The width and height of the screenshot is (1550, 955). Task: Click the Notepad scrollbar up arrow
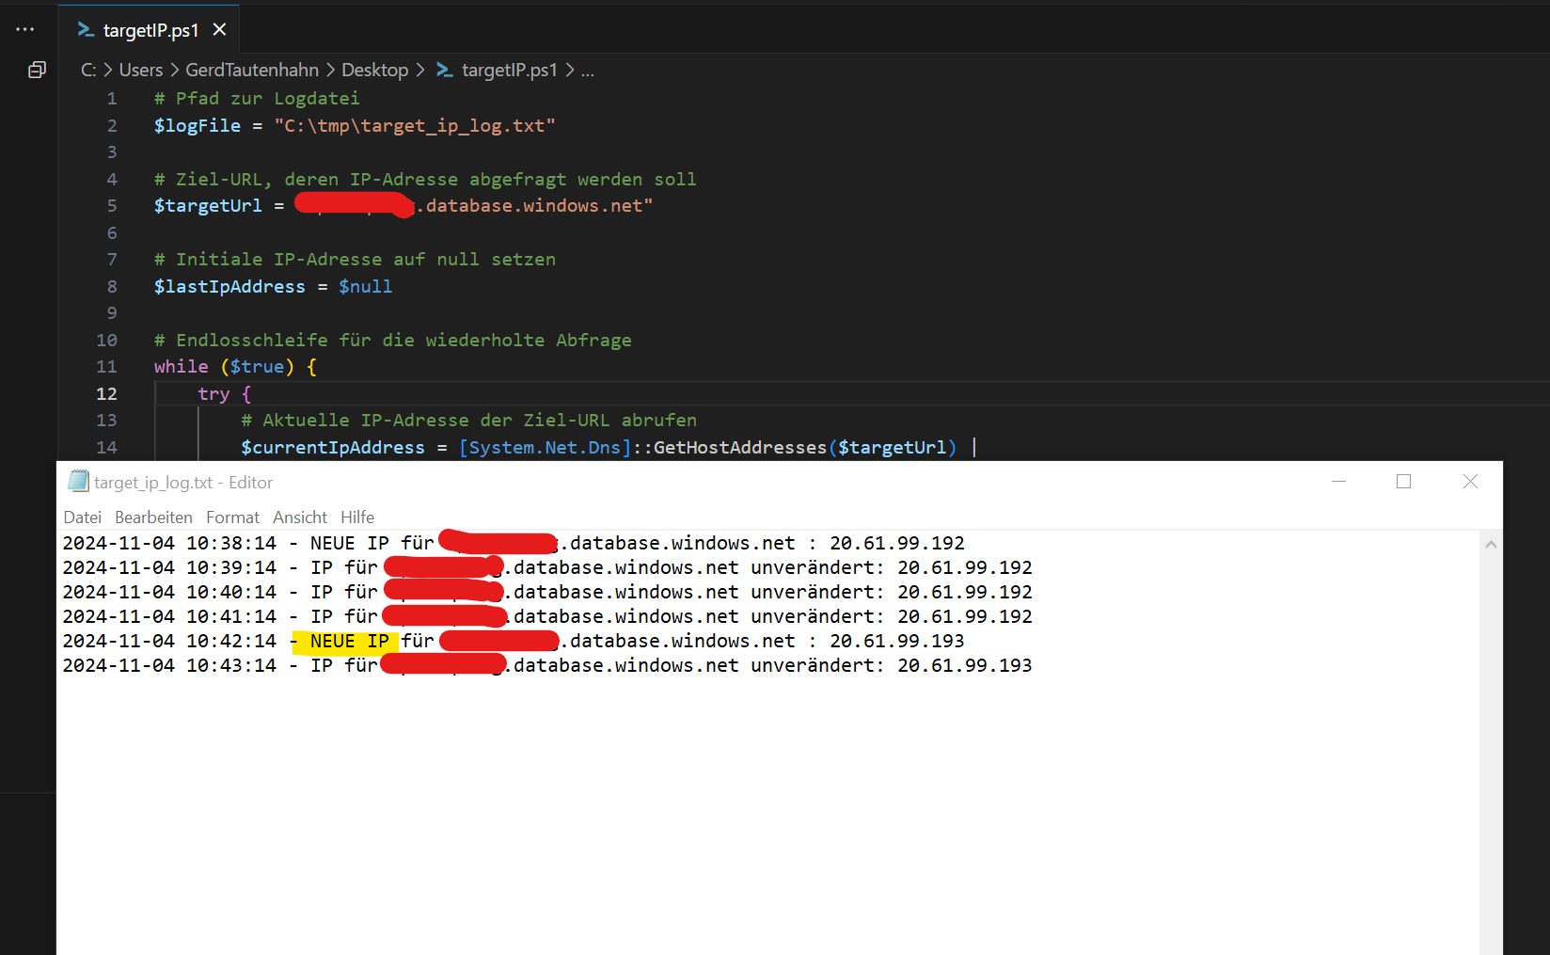pyautogui.click(x=1490, y=544)
